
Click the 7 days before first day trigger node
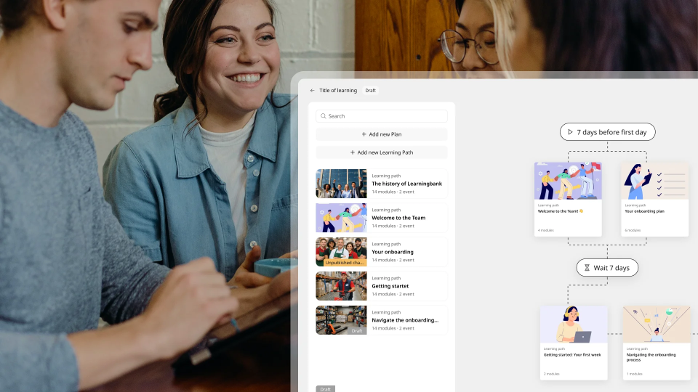(x=607, y=132)
